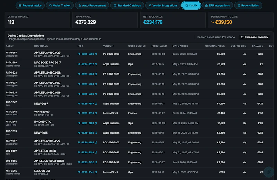Select asset LON-0109
The image size is (277, 180).
[11, 151]
